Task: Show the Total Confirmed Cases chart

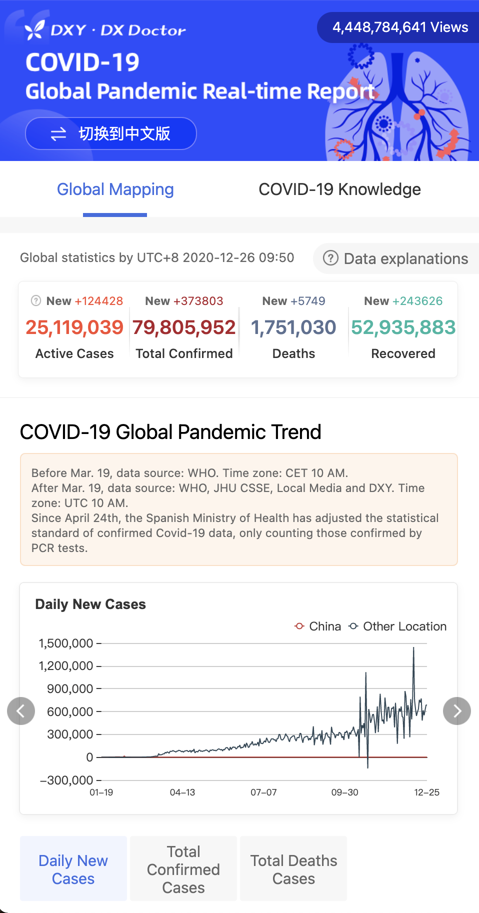Action: pos(183,869)
